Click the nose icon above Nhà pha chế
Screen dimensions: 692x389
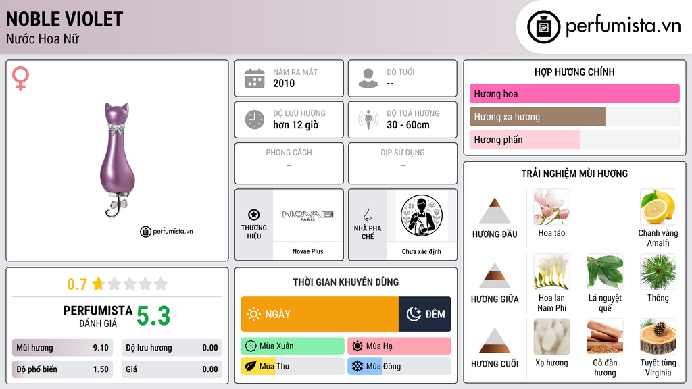367,215
